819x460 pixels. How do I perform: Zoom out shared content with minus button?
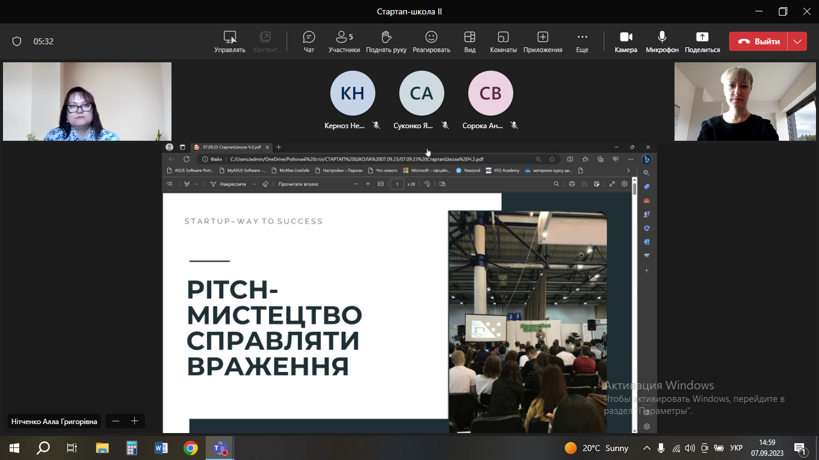click(x=116, y=421)
